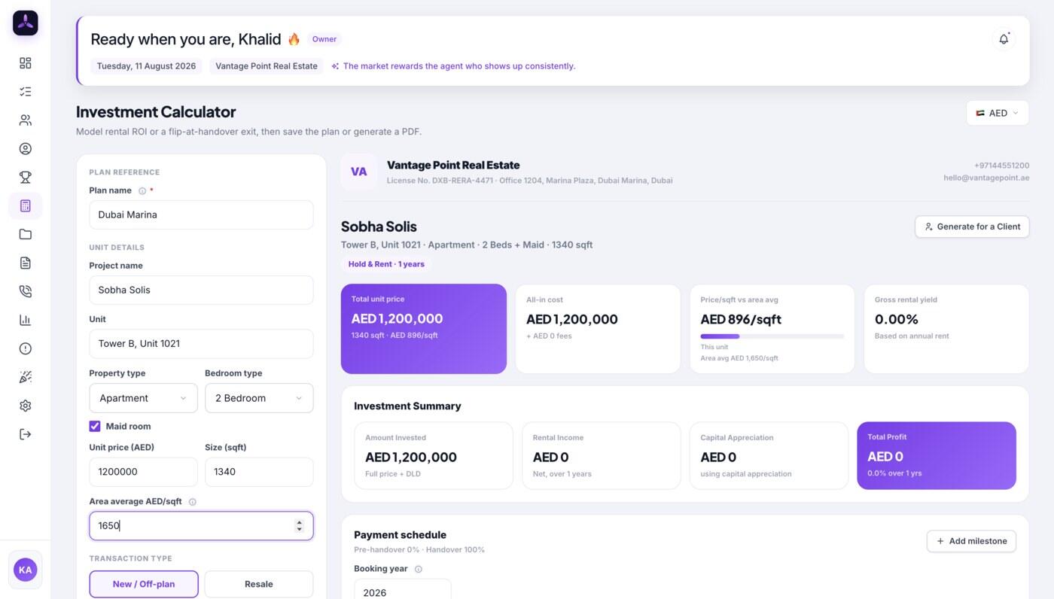This screenshot has height=599, width=1054.
Task: Click the price/sqft vs area progress bar
Action: (772, 336)
